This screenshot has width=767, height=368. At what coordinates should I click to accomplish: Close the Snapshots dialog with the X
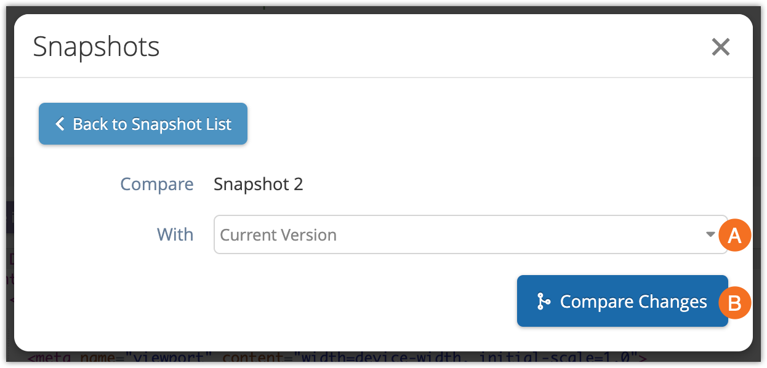point(720,47)
